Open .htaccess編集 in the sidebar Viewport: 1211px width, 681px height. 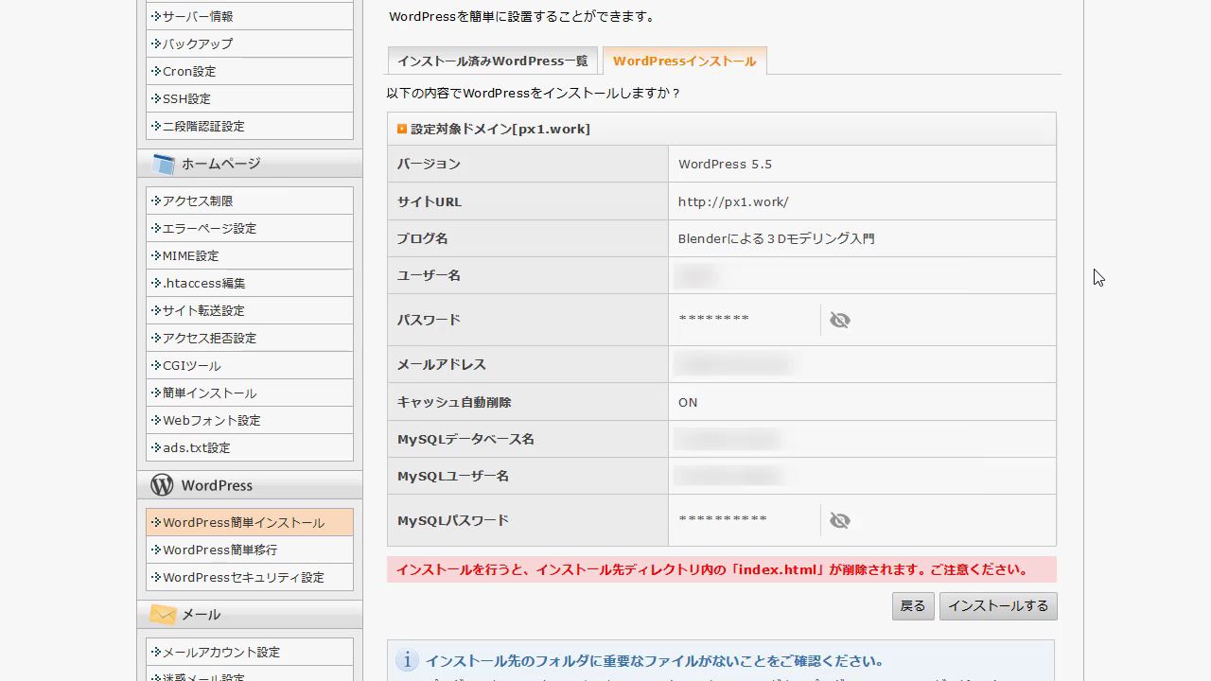pos(203,284)
